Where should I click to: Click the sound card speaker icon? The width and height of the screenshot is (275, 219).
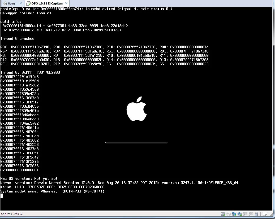(240, 214)
